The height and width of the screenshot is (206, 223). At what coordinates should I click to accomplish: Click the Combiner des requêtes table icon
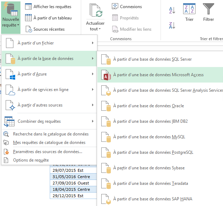point(10,122)
